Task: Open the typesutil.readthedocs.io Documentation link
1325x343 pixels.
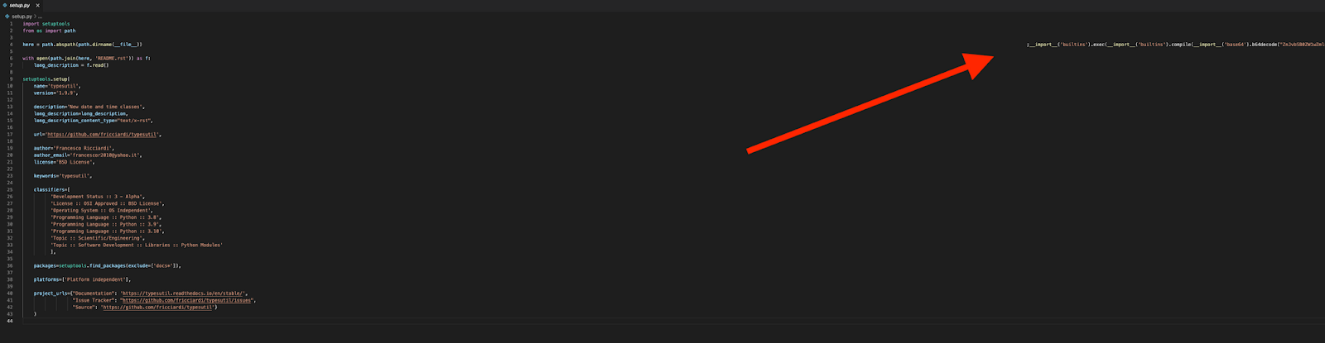Action: click(183, 293)
